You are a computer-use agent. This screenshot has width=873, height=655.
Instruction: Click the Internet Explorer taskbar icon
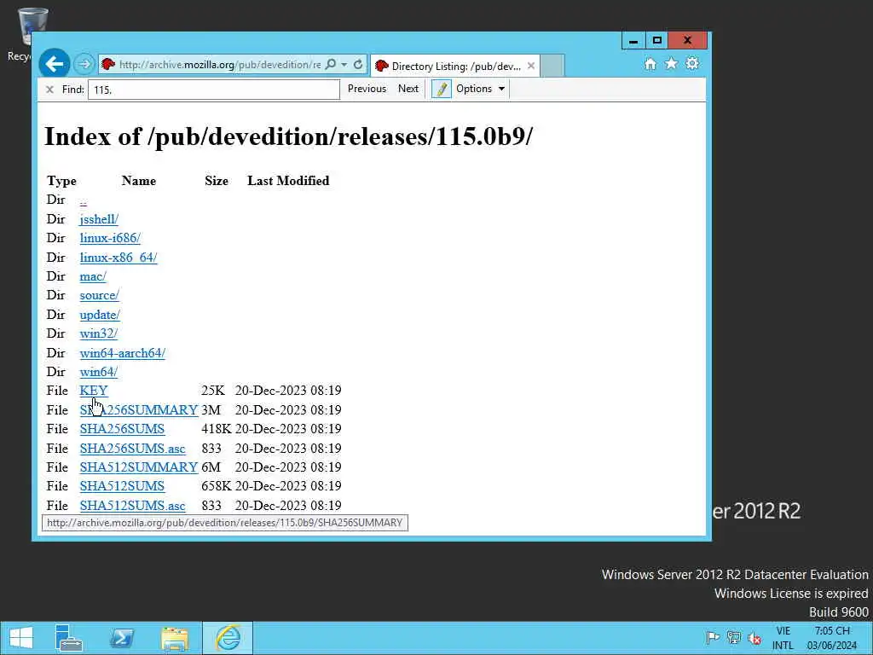(228, 638)
